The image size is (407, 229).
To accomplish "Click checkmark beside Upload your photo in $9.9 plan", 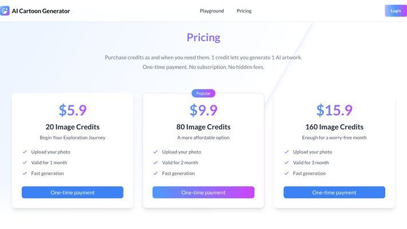I will tap(156, 152).
